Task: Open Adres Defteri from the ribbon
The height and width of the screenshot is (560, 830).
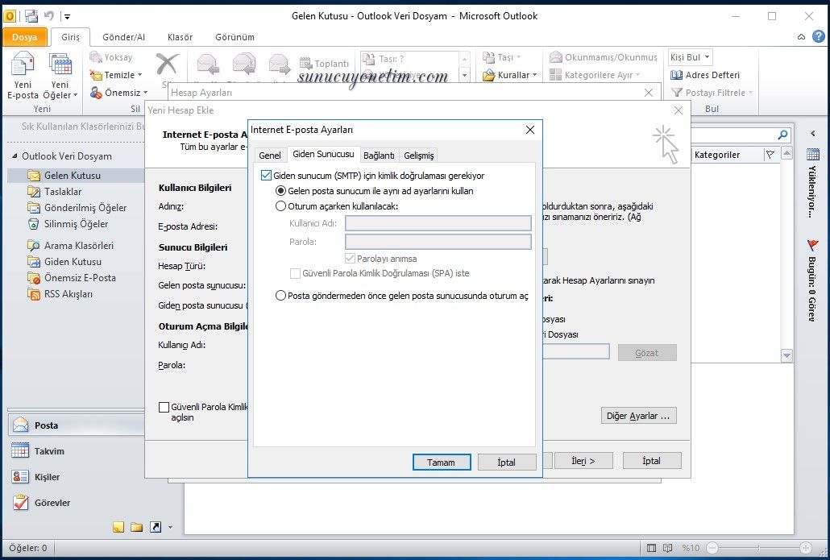Action: [704, 75]
